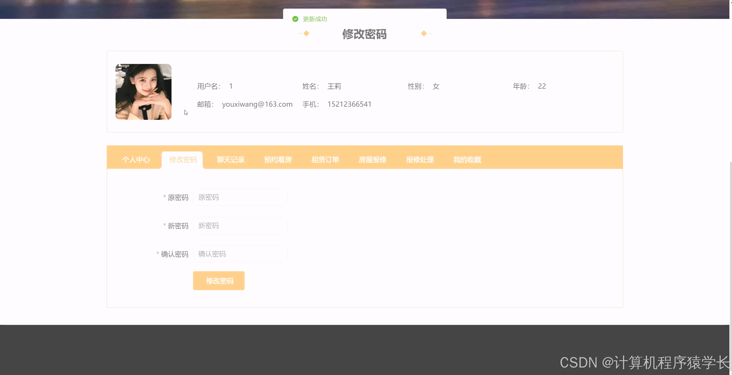Open the 个人中心 tab
The height and width of the screenshot is (375, 732).
coord(136,160)
